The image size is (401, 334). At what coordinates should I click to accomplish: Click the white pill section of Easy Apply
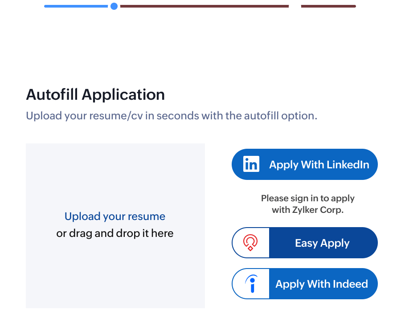point(250,243)
